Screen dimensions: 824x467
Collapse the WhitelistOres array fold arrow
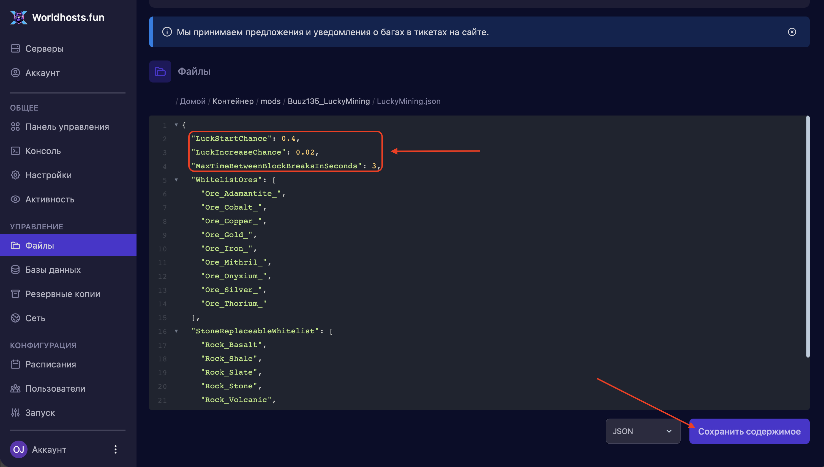176,180
